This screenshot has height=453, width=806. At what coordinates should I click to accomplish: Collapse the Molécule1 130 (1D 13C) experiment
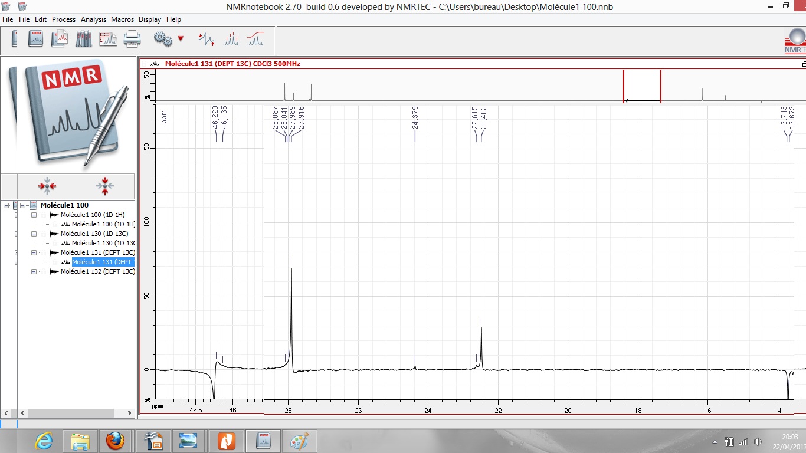34,234
